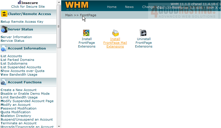Open the Home menu item
Screen dimensions: 221x128
(x=112, y=7)
